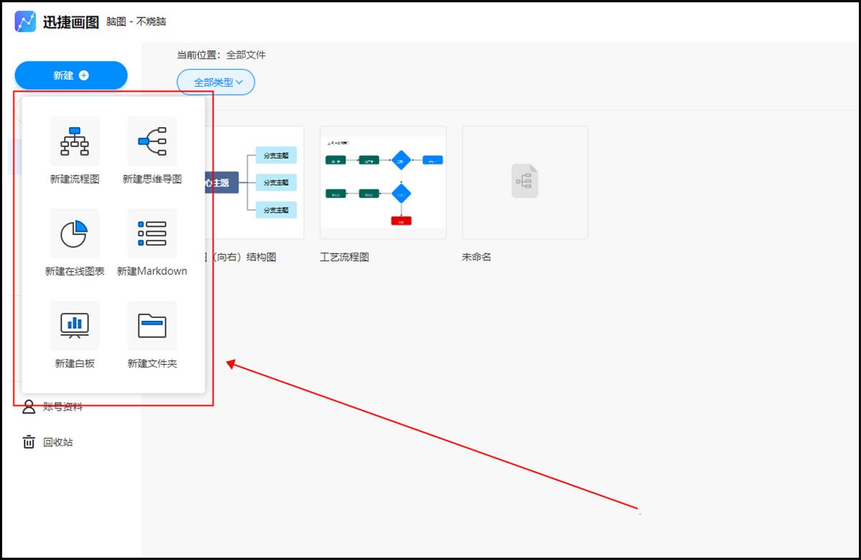The width and height of the screenshot is (861, 560).
Task: Open the 回收站 trash icon
Action: tap(27, 442)
